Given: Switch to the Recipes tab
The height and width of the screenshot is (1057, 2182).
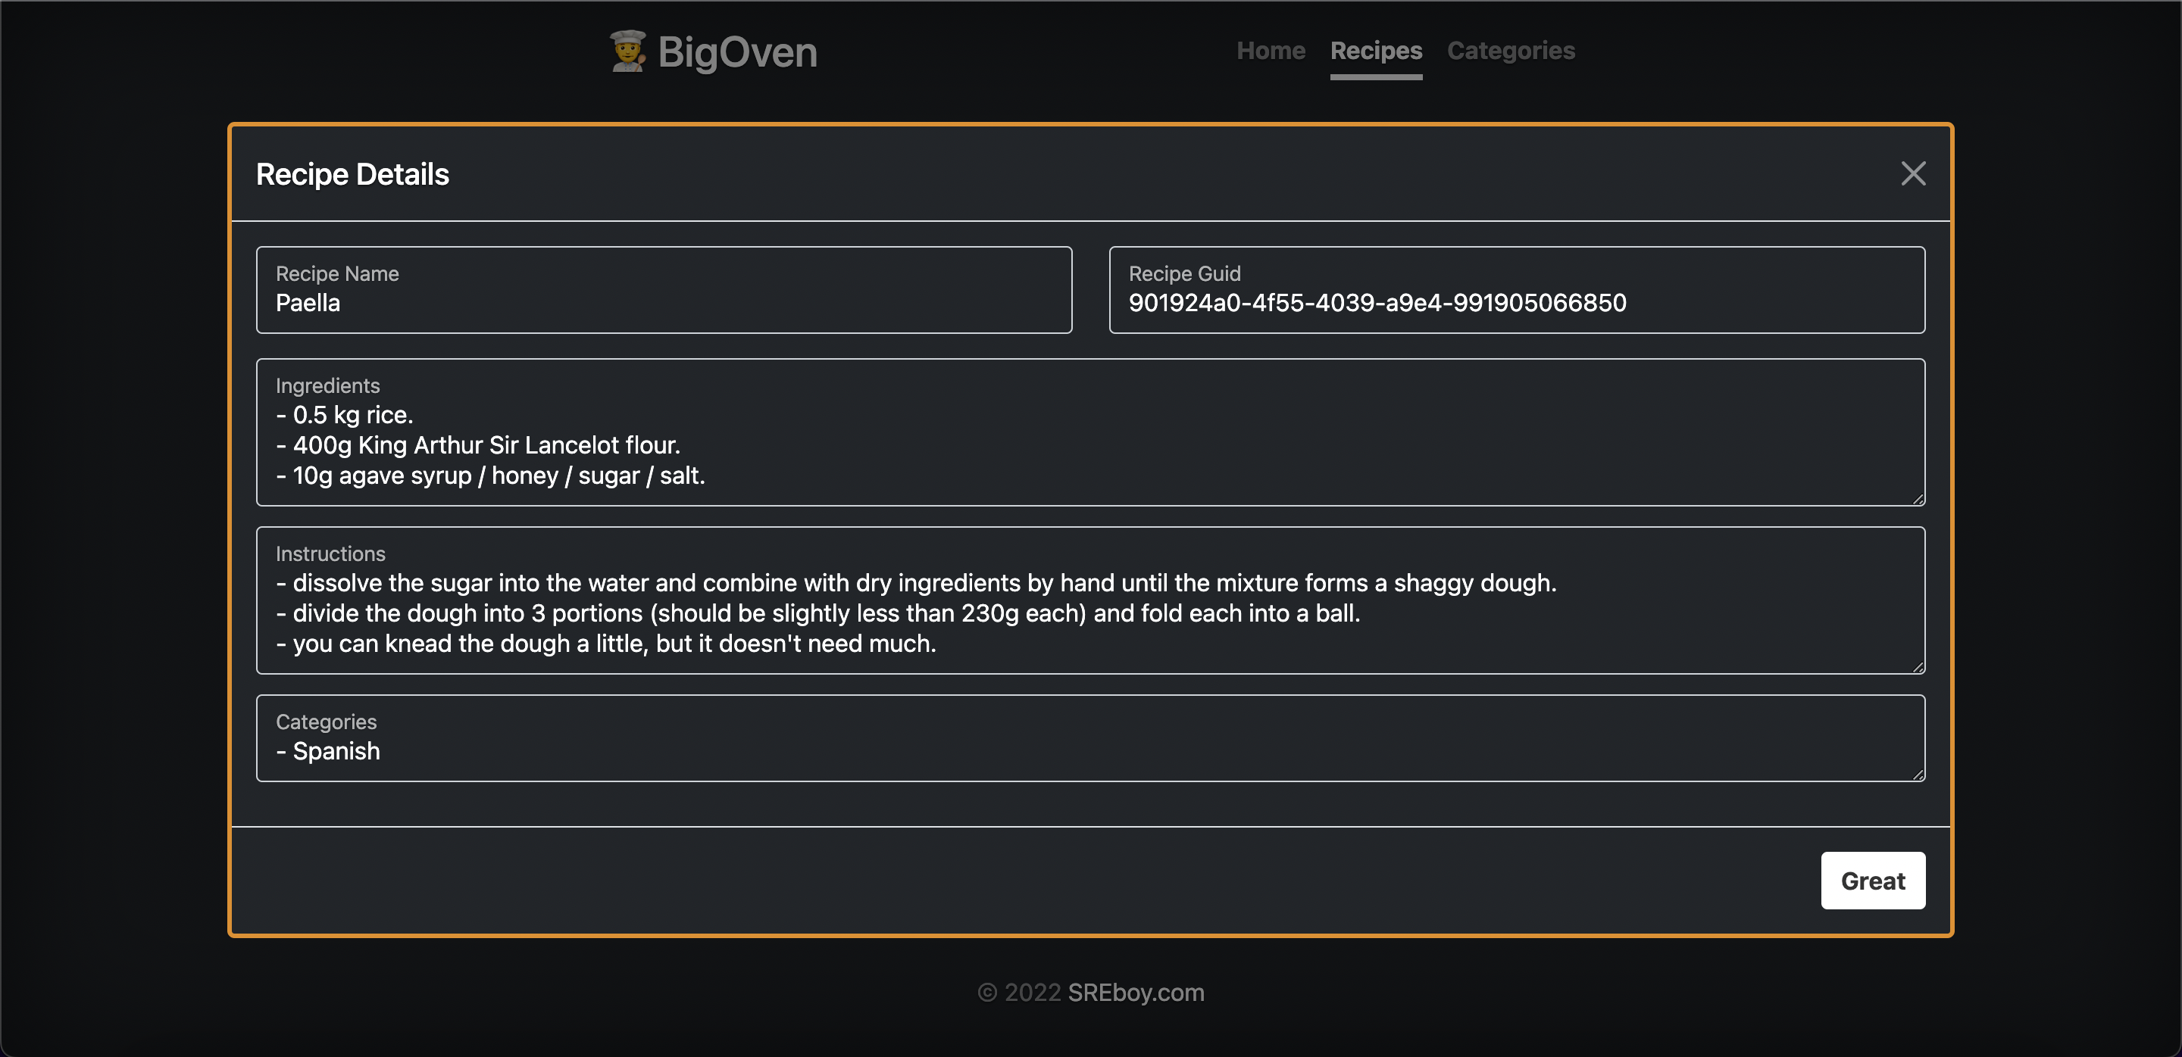Looking at the screenshot, I should pos(1376,51).
